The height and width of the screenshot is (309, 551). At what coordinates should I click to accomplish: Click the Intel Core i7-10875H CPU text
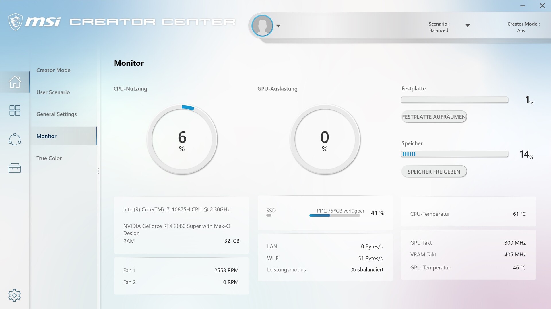coord(176,210)
